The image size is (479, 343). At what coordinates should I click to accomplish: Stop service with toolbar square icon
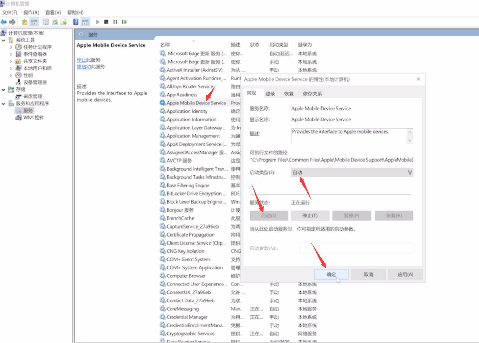click(x=106, y=22)
